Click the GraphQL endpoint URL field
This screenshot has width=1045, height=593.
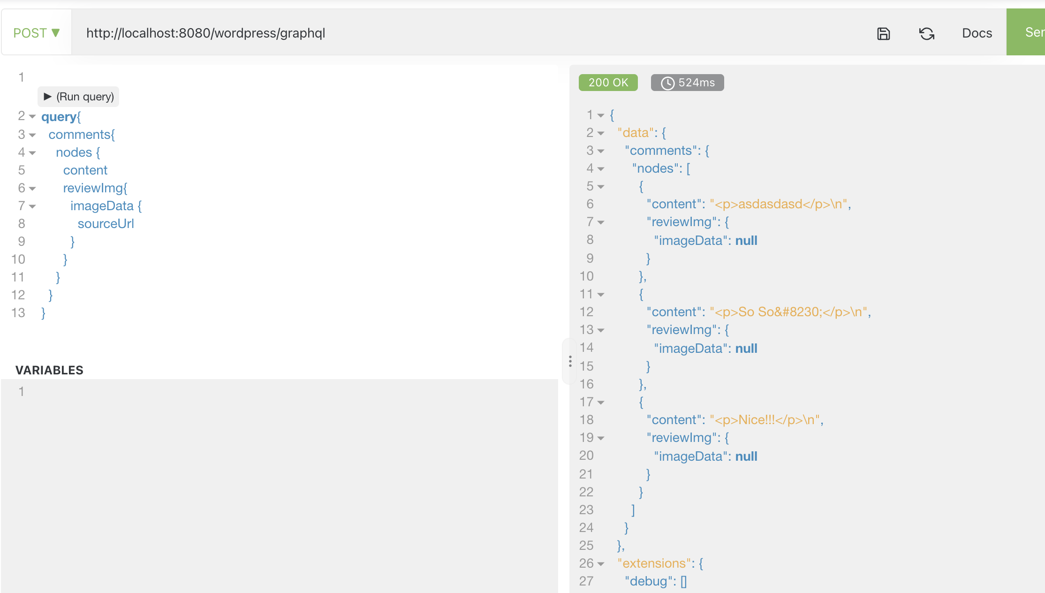pyautogui.click(x=422, y=33)
